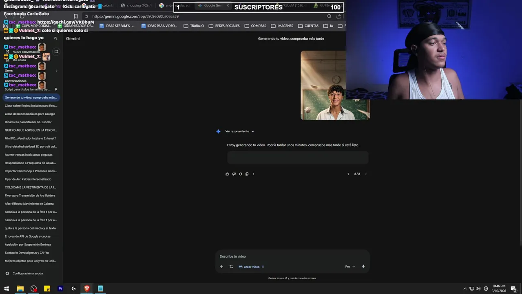The width and height of the screenshot is (522, 294).
Task: Go to previous response draft
Action: [348, 174]
